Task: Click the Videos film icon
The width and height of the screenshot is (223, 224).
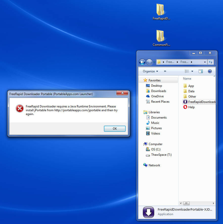Action: click(148, 133)
